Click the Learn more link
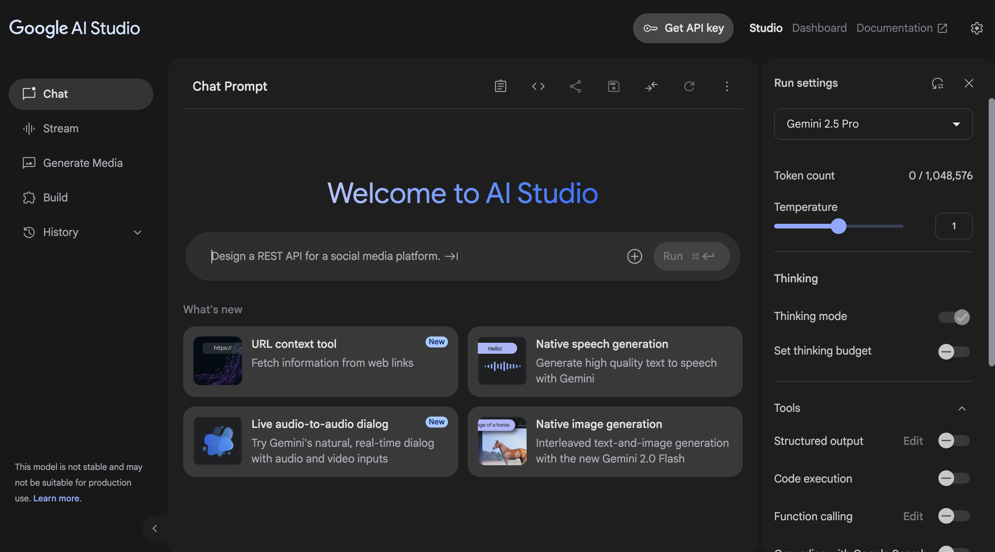 pos(56,498)
